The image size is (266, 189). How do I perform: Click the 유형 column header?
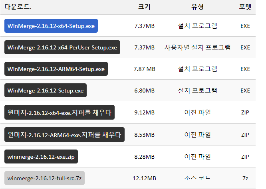[197, 7]
